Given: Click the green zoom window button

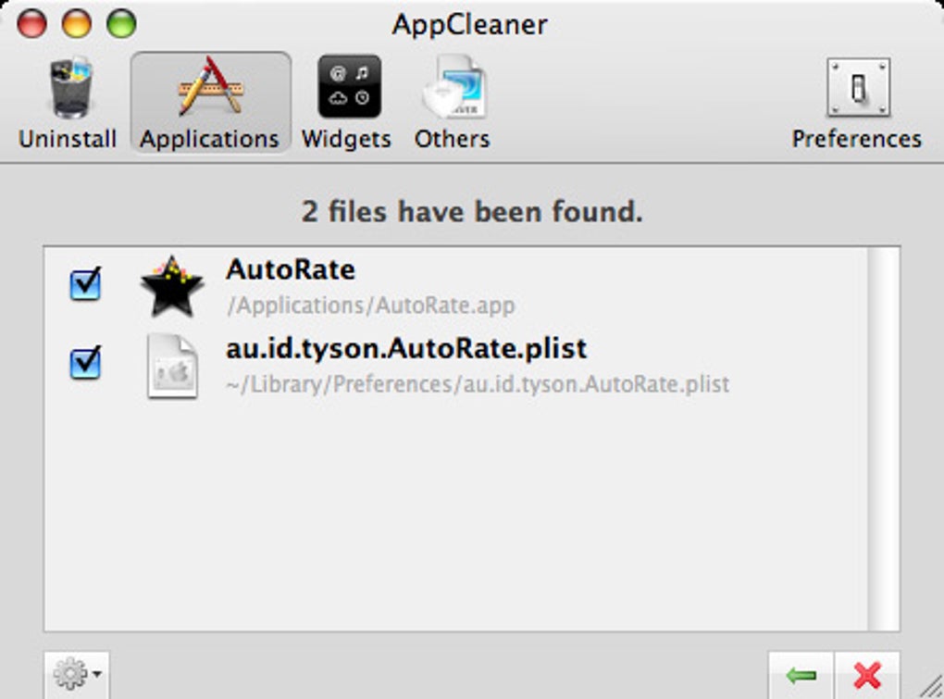Looking at the screenshot, I should click(x=120, y=23).
